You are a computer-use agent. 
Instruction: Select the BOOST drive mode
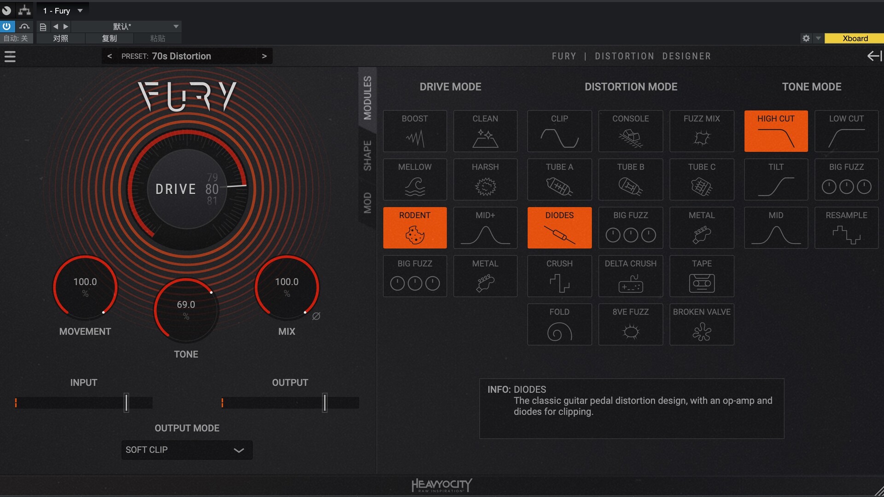415,131
